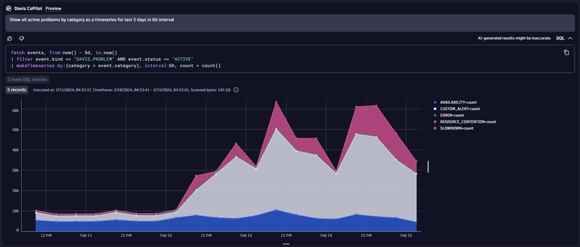This screenshot has width=580, height=247.
Task: Click the thumbs up feedback icon
Action: 10,38
